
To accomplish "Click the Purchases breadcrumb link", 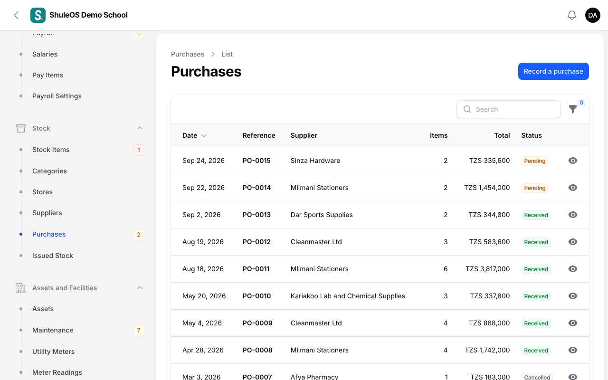I will [188, 54].
